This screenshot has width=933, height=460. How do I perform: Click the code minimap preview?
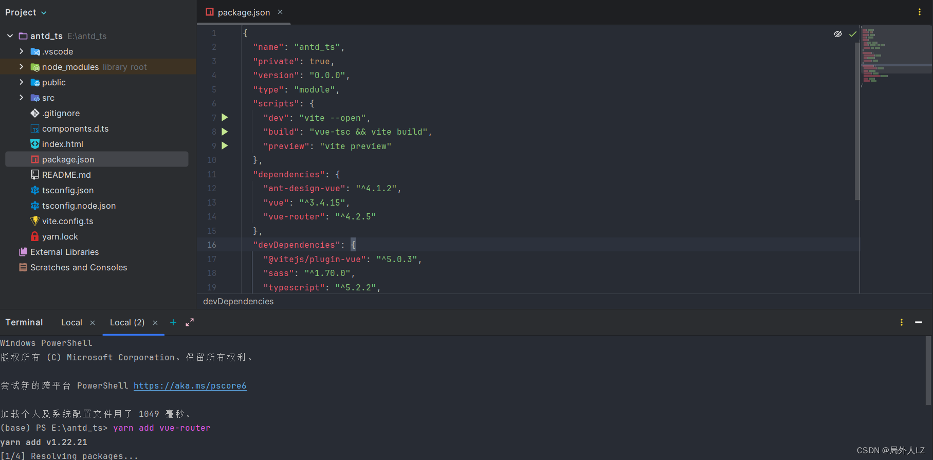coord(897,57)
